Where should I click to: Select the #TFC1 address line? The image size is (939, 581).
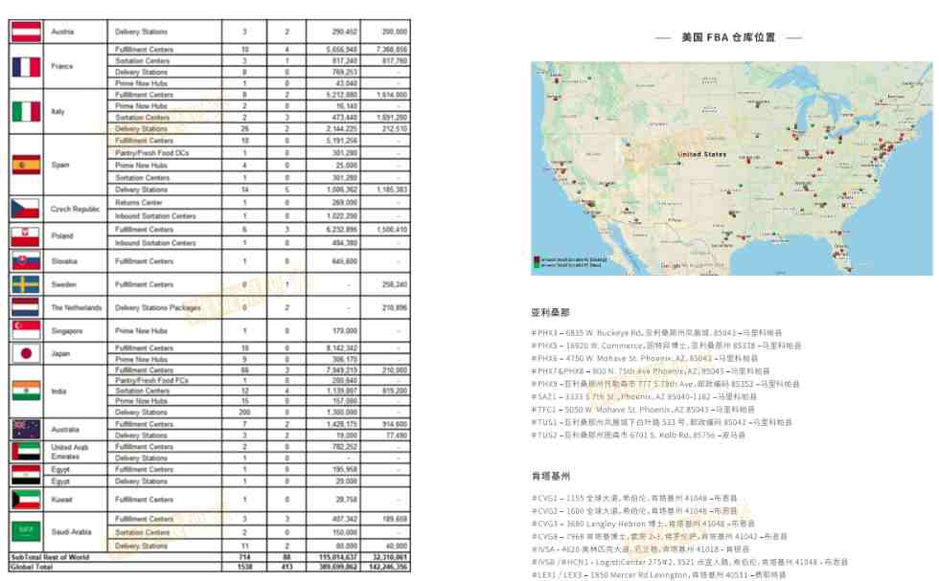pos(643,410)
